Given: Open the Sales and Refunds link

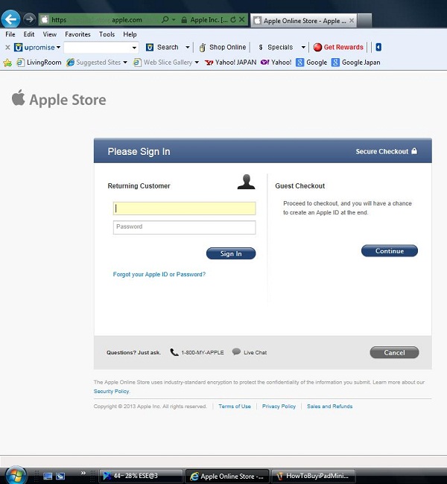Looking at the screenshot, I should pos(329,407).
